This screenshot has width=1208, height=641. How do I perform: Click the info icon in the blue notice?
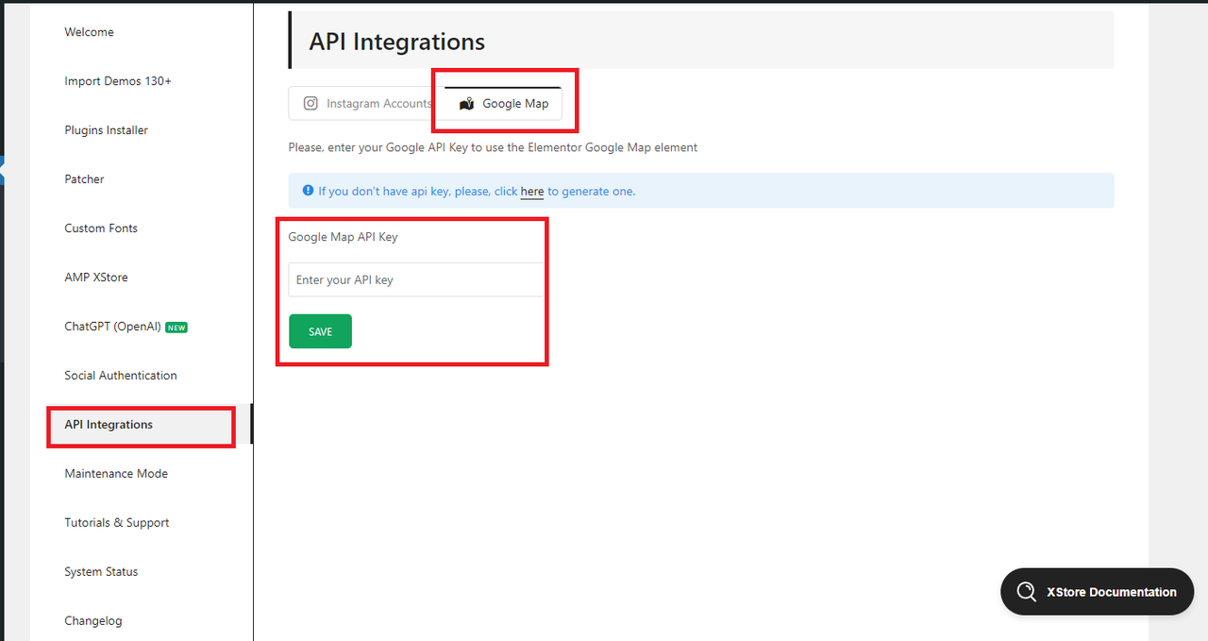click(x=308, y=191)
